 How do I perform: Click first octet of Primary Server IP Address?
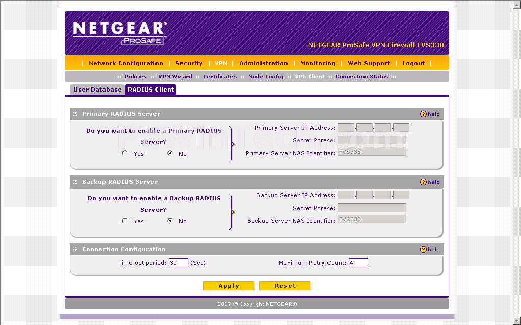pos(346,128)
